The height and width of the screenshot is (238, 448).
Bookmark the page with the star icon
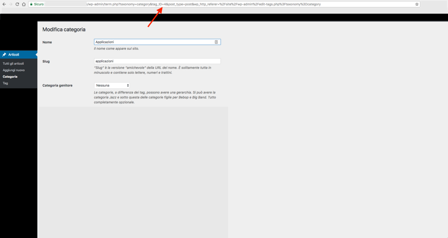(x=417, y=4)
